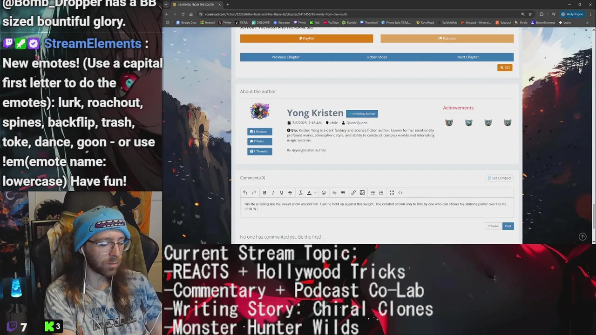Image resolution: width=596 pixels, height=335 pixels.
Task: Support via Patreon button
Action: (447, 38)
